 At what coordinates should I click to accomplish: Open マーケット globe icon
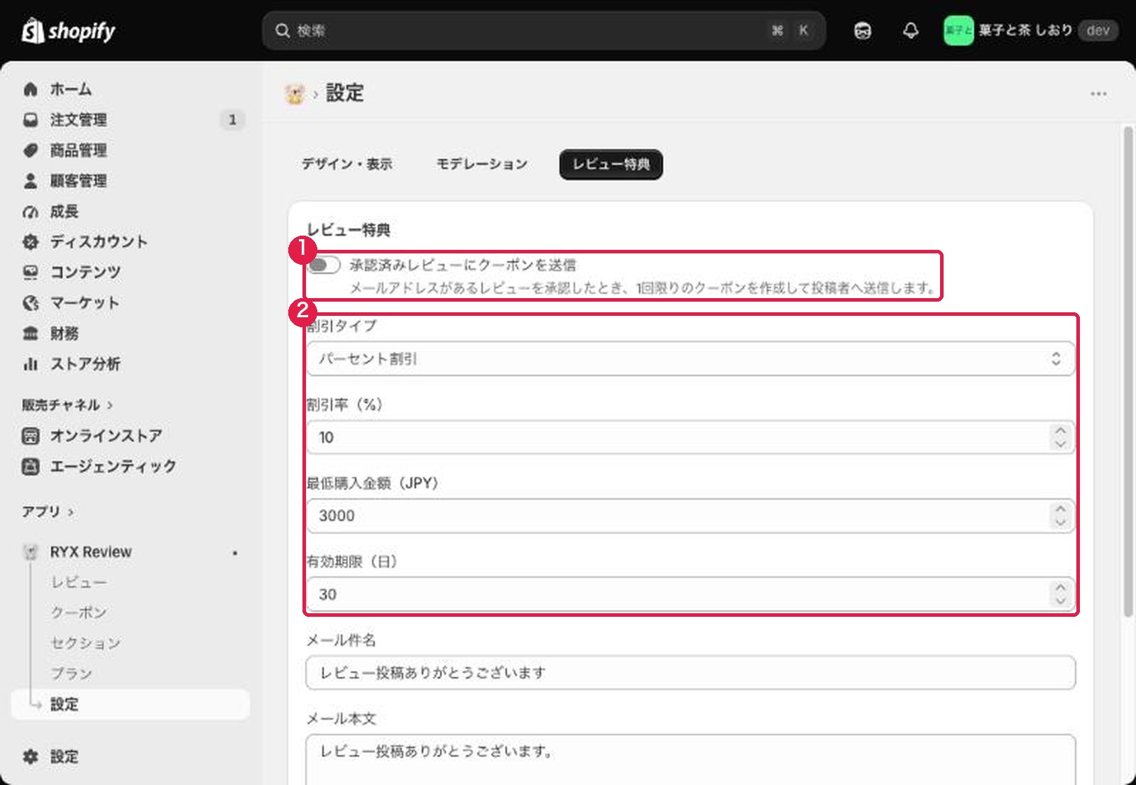click(x=31, y=303)
